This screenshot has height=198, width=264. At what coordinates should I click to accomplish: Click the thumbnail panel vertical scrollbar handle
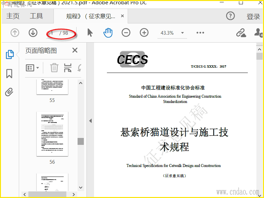[81, 142]
